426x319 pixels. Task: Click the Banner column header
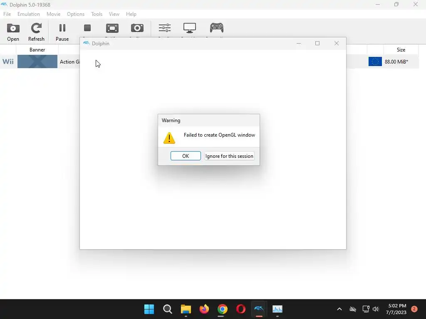tap(37, 50)
